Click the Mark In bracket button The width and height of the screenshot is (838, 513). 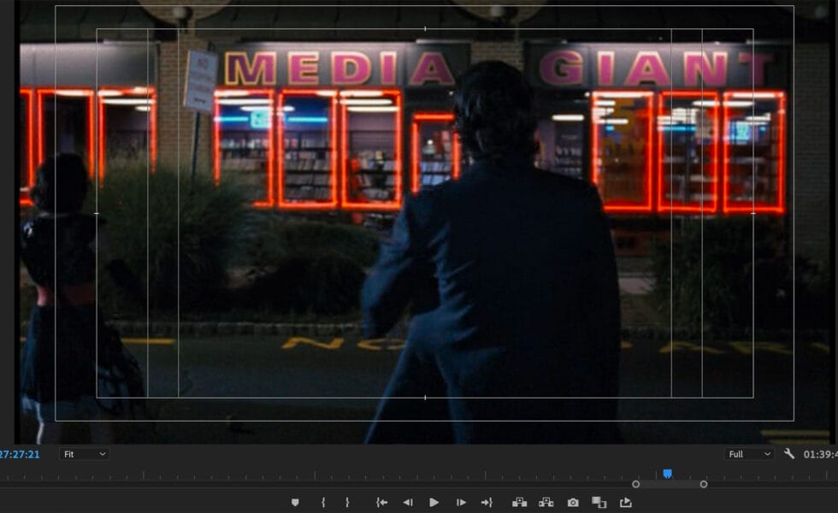click(323, 503)
